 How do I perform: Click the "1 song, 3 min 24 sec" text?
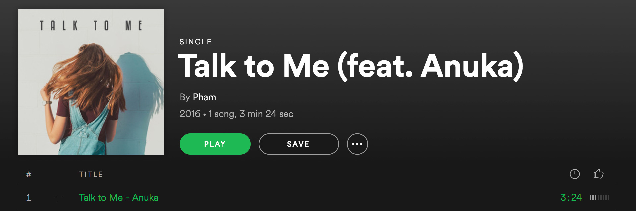click(251, 114)
